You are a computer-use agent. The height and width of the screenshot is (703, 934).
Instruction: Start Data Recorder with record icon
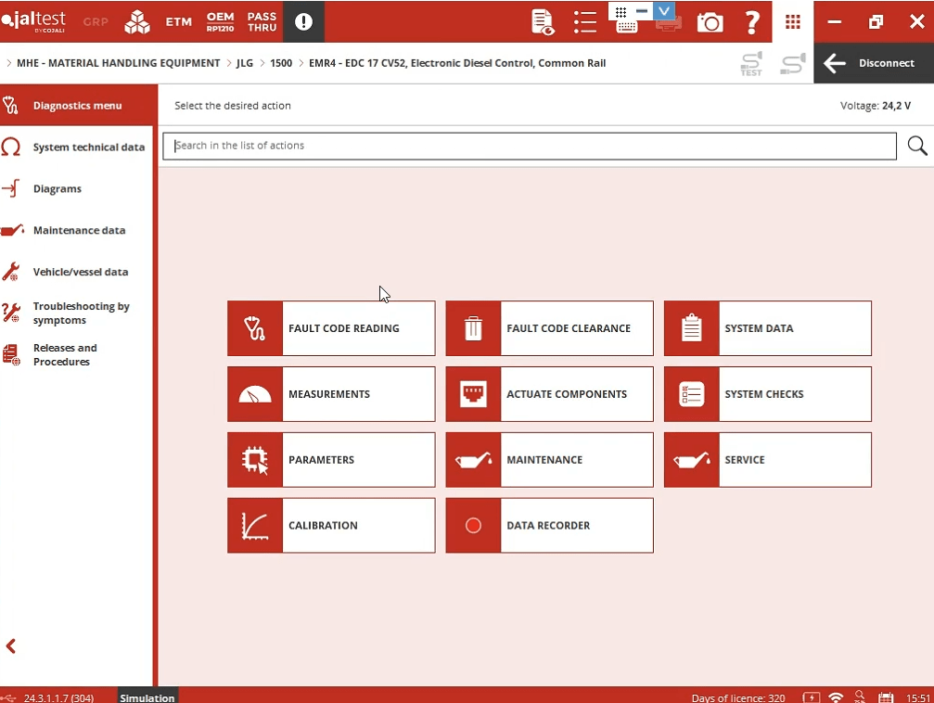pos(473,526)
